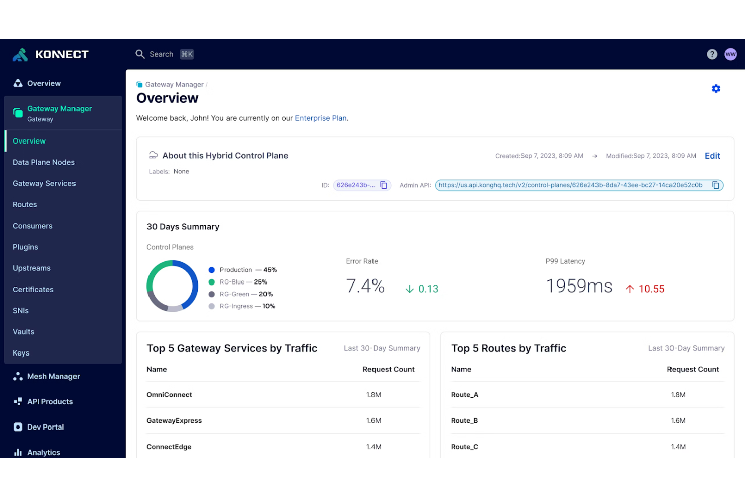Click inside the Search field
This screenshot has height=497, width=745.
click(x=161, y=54)
